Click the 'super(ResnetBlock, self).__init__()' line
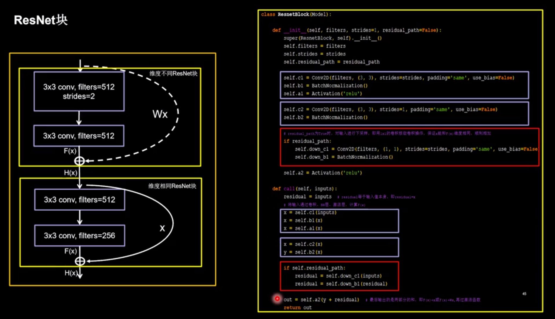555x319 pixels. (x=333, y=38)
